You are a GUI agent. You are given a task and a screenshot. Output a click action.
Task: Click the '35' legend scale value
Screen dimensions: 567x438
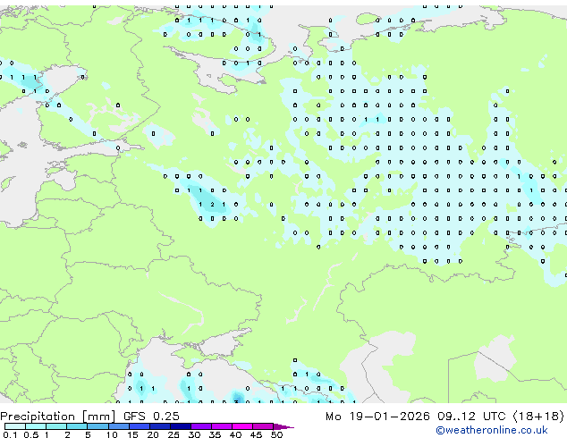pyautogui.click(x=215, y=434)
